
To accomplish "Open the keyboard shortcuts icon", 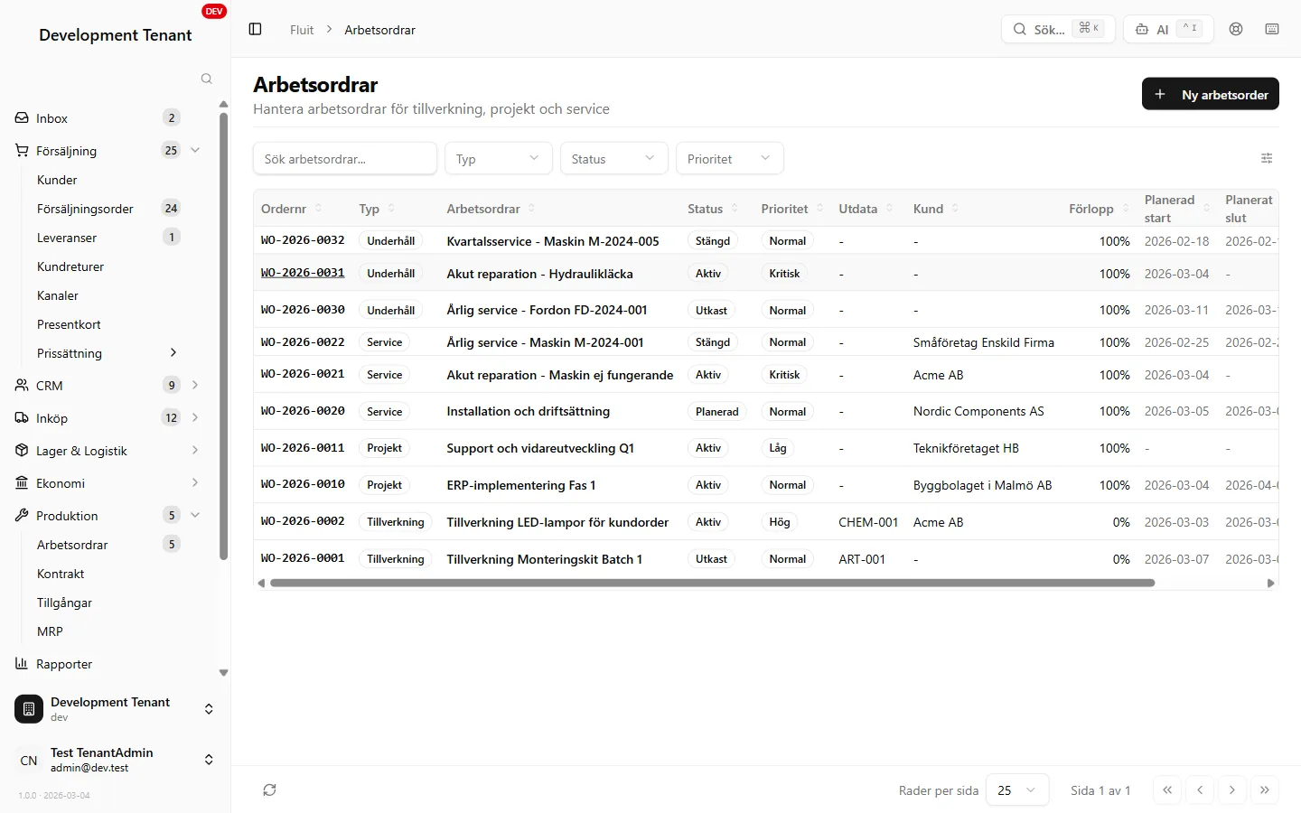I will coord(1272,29).
